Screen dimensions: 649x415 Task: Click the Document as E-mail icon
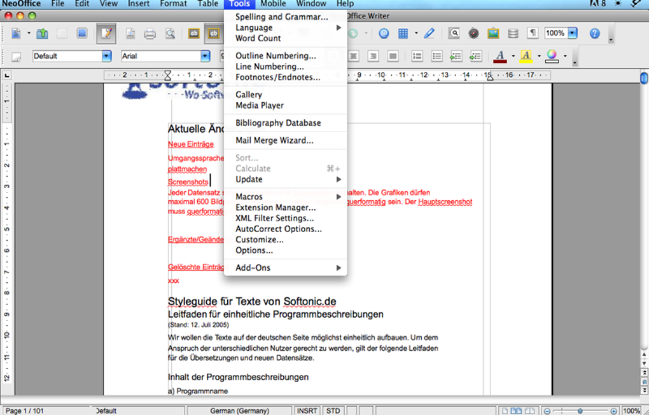82,33
